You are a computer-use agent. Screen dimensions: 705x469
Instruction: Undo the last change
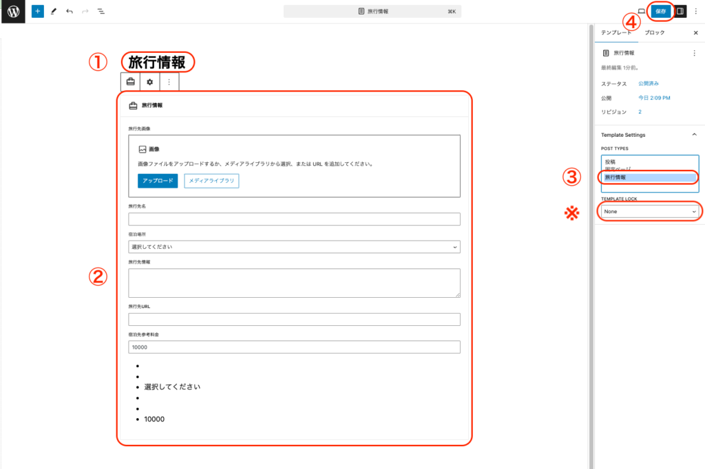(70, 12)
